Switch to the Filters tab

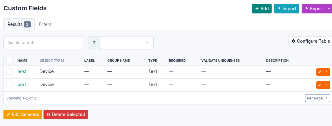tap(45, 24)
